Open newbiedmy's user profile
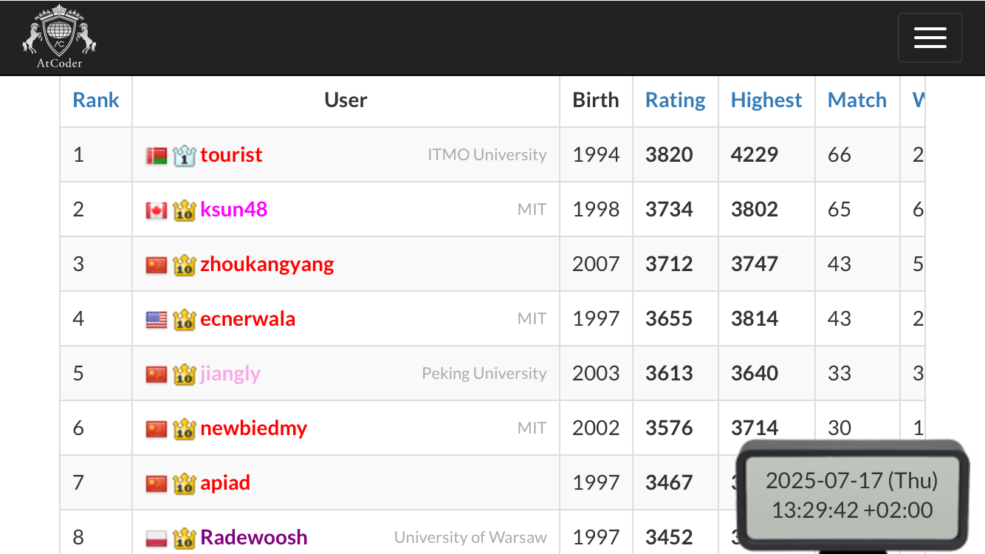Viewport: 985px width, 554px height. point(253,428)
